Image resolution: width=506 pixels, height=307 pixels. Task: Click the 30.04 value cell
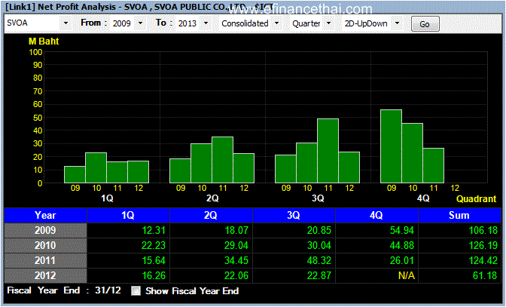tap(294, 246)
